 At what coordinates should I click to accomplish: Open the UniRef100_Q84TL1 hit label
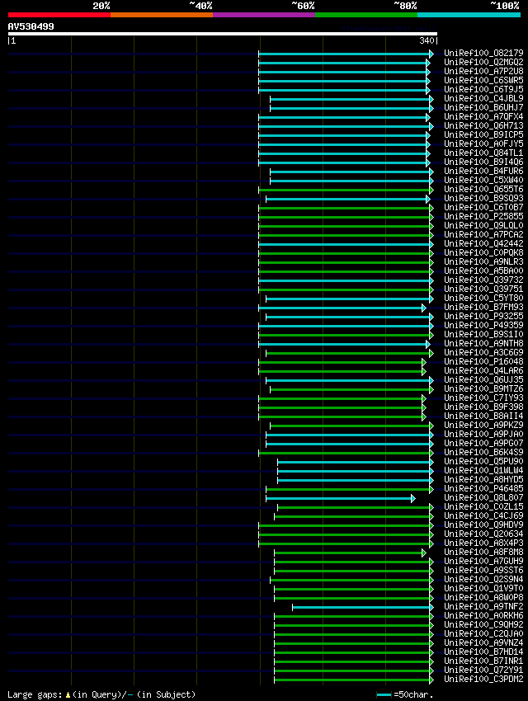pos(483,153)
